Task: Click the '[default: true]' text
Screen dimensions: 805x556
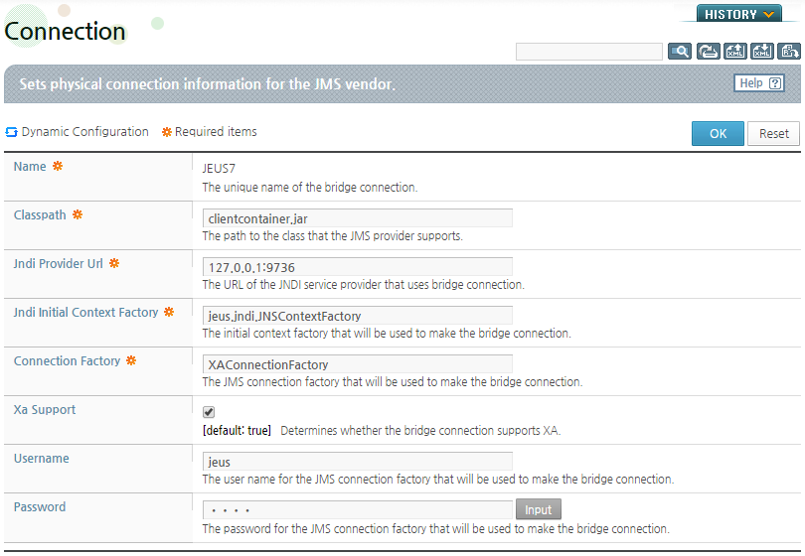Action: (x=237, y=430)
